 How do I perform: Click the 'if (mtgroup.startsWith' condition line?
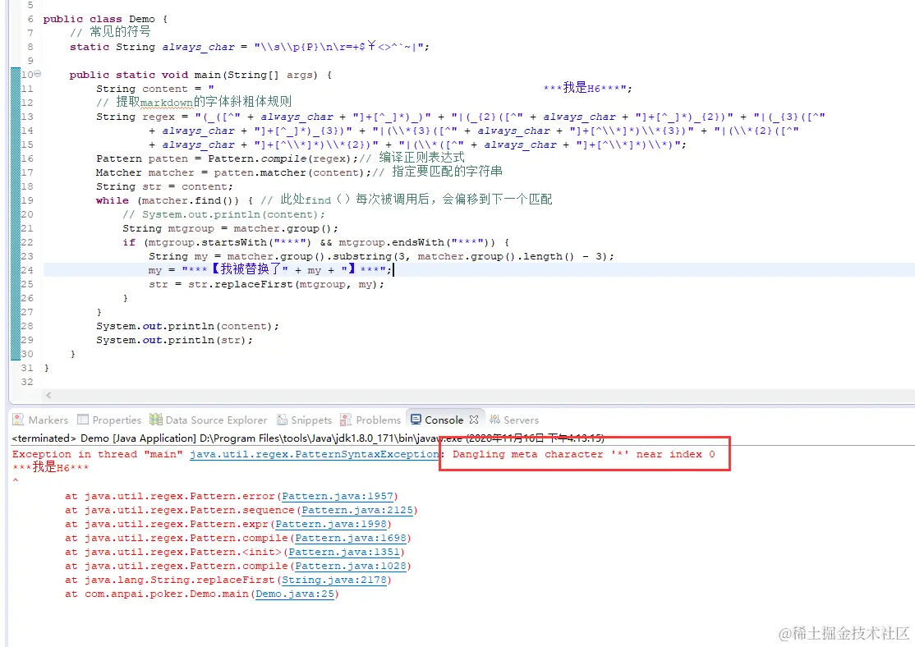[x=315, y=242]
